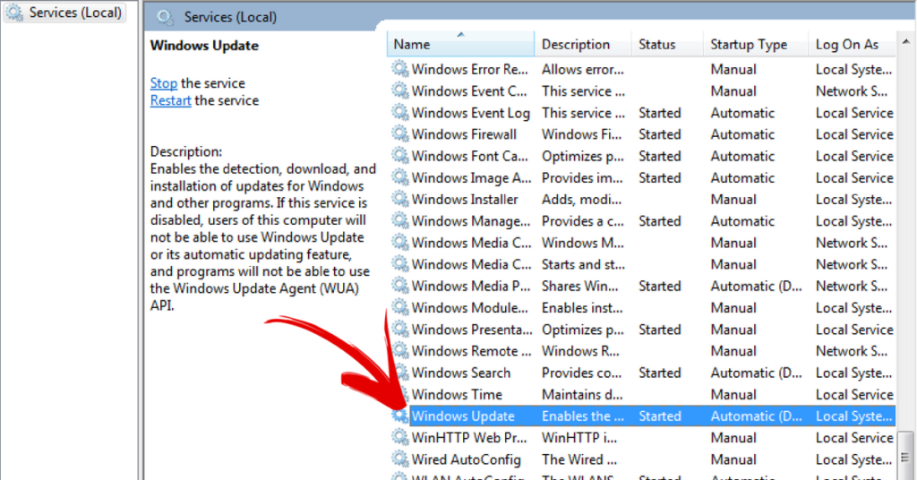
Task: Click the gear icon beside Windows Installer
Action: click(x=400, y=199)
